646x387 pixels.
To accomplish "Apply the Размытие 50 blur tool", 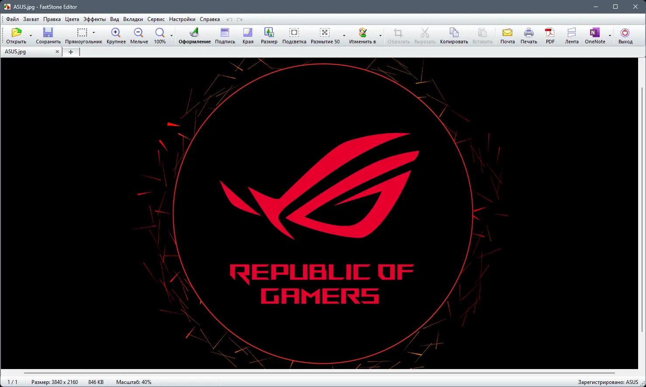I will [325, 35].
